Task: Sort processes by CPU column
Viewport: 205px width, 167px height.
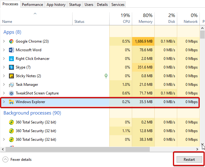Action: (x=121, y=19)
